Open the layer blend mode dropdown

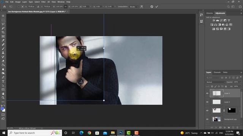216,82
